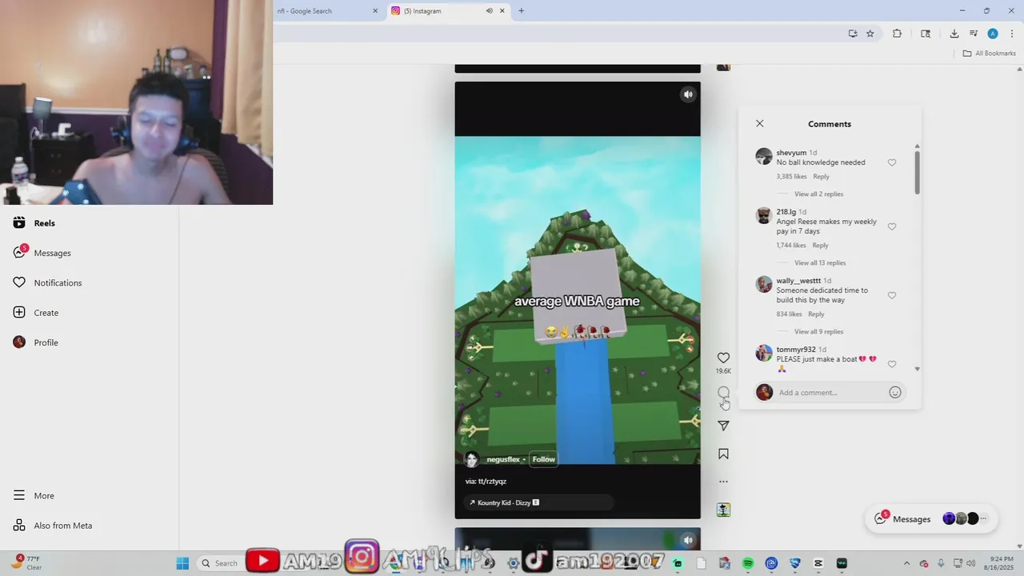Screen dimensions: 1024x576
Task: Like wally__westtt's comment
Action: coord(892,295)
